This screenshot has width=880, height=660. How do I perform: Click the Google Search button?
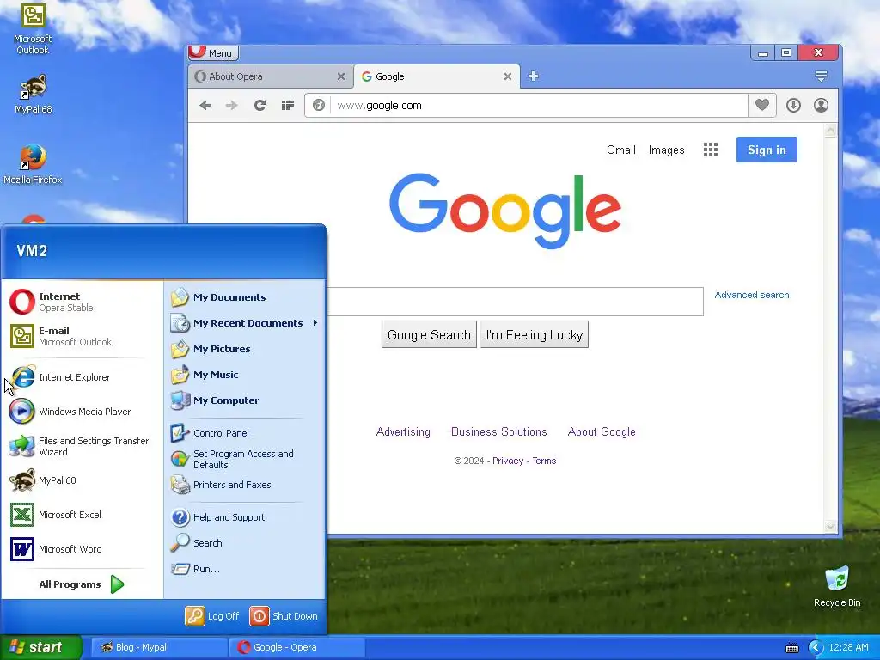click(429, 334)
